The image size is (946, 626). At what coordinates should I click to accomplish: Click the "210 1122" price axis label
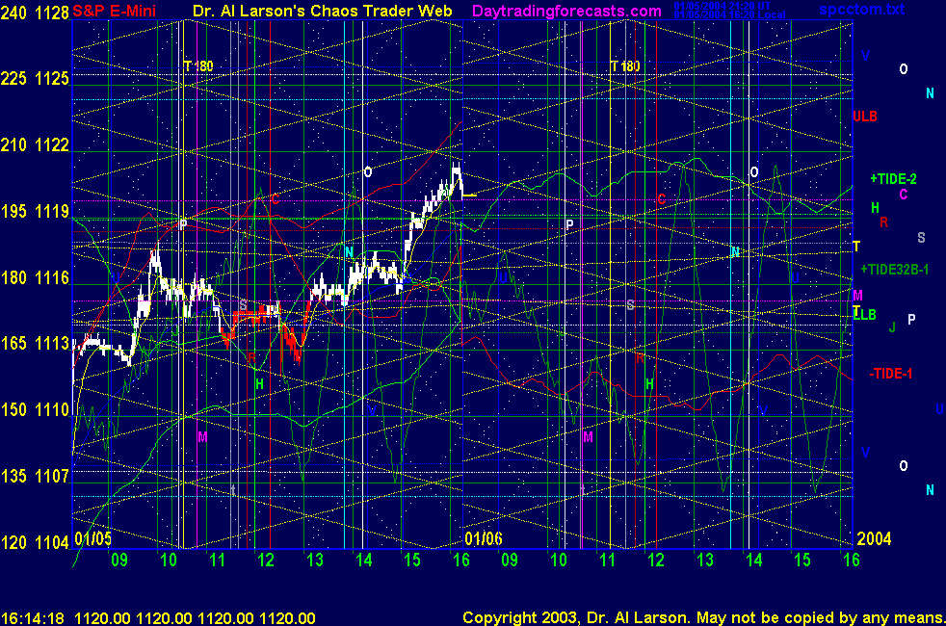pos(35,145)
